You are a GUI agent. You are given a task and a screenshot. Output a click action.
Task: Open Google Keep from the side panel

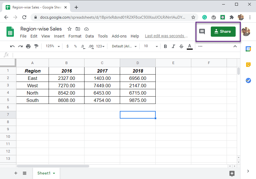click(x=248, y=64)
